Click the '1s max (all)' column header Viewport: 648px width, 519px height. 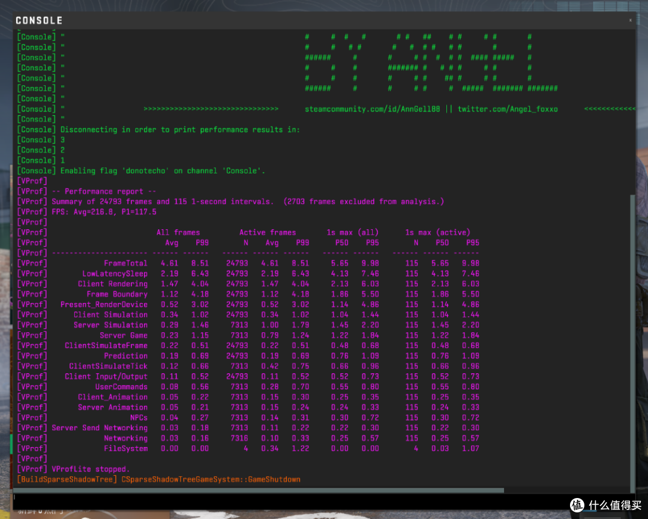pos(353,232)
